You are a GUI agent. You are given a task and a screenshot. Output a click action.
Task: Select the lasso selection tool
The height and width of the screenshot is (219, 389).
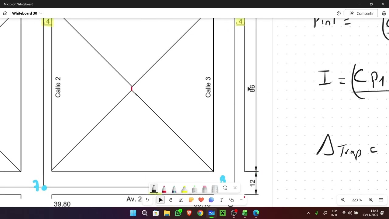pos(225,188)
